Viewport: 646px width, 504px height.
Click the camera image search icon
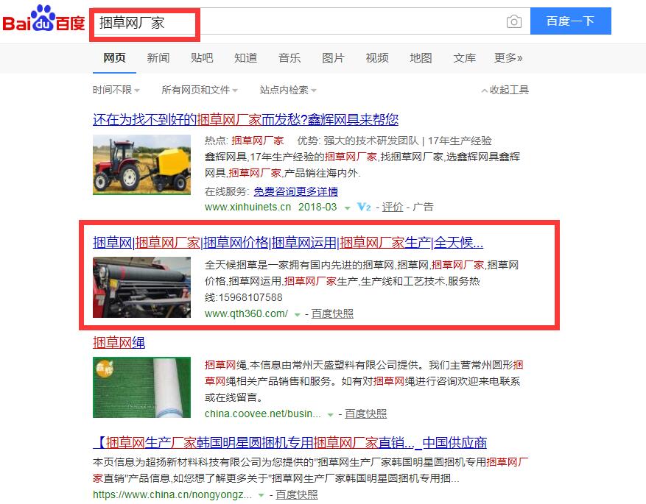[513, 21]
